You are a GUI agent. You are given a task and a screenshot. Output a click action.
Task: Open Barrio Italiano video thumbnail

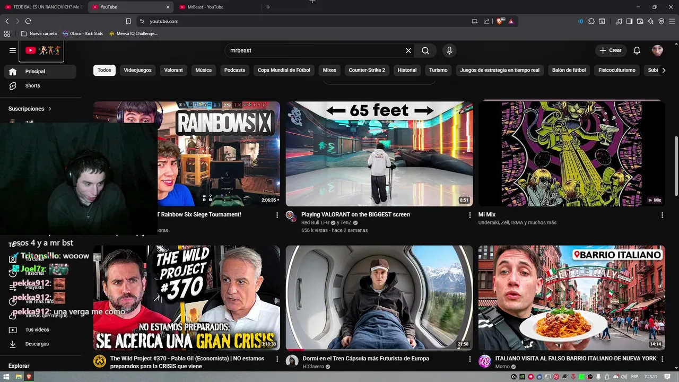click(572, 298)
